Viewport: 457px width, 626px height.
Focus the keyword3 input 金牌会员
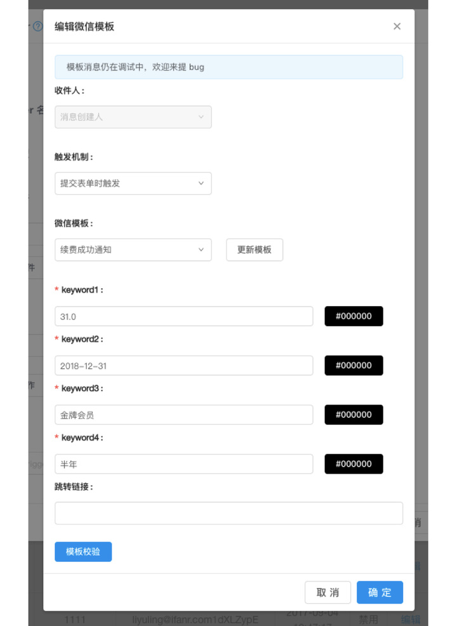[x=183, y=415]
